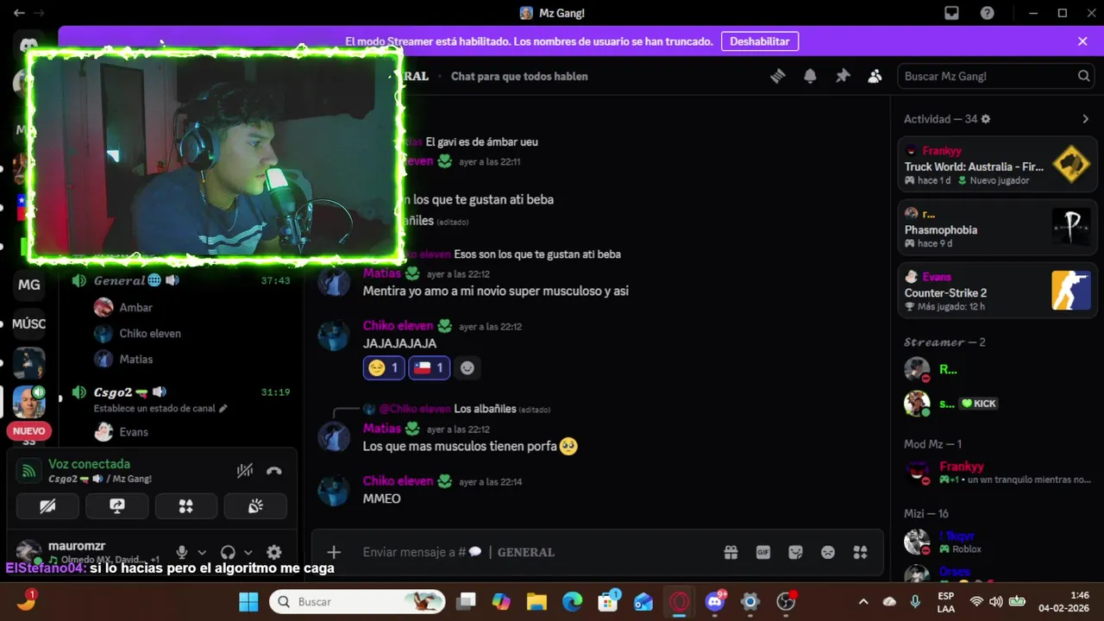Toggle the Chile flag reaction

[x=429, y=367]
